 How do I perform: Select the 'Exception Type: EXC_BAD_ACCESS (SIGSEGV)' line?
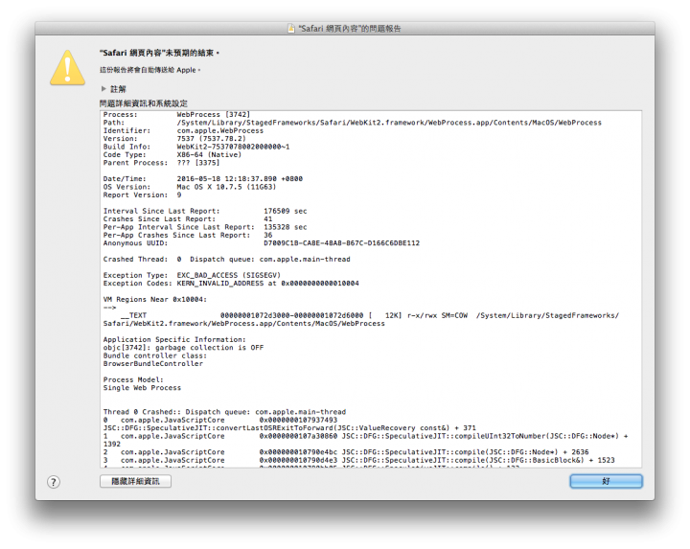point(192,275)
